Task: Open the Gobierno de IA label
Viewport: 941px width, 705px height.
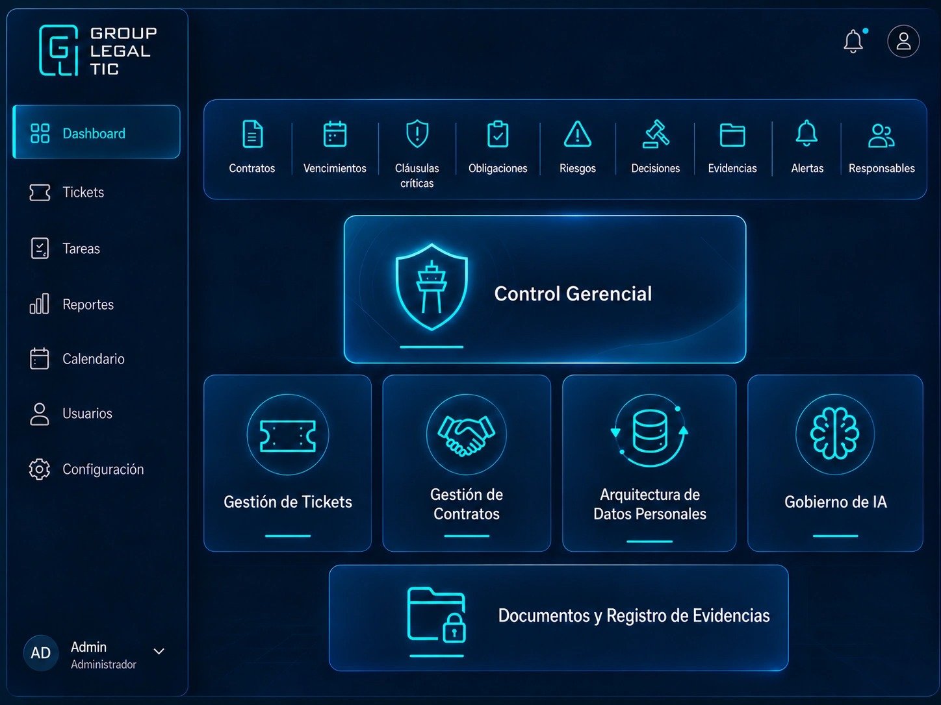Action: 836,502
